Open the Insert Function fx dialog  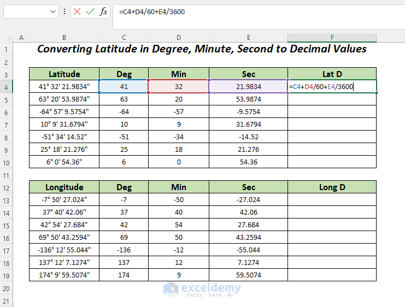tap(103, 11)
